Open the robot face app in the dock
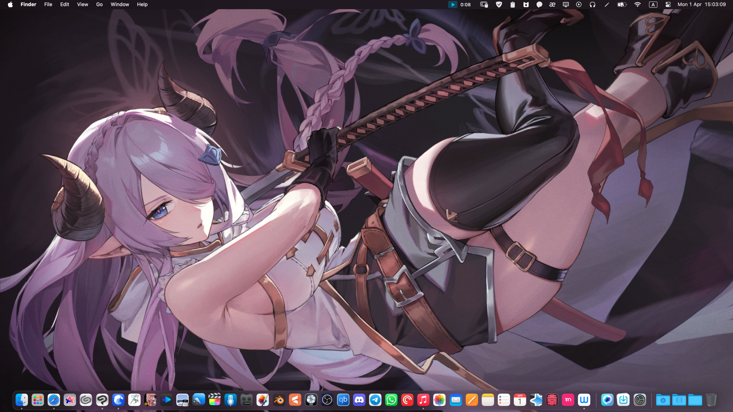Image resolution: width=733 pixels, height=412 pixels. click(x=247, y=400)
